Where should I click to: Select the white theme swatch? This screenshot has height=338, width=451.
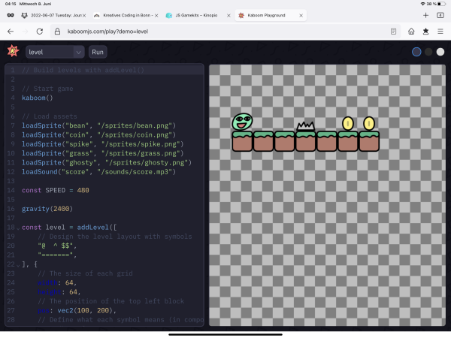(x=440, y=52)
